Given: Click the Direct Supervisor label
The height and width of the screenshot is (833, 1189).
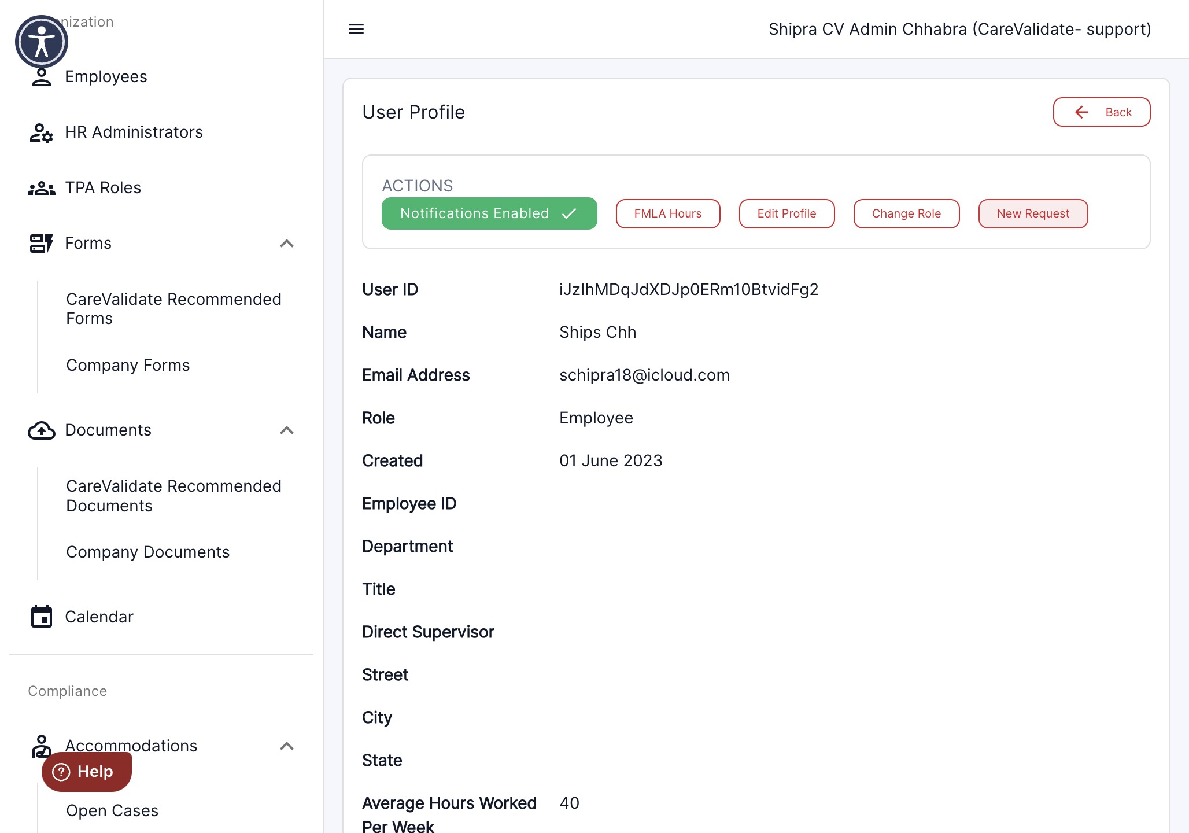Looking at the screenshot, I should point(428,632).
